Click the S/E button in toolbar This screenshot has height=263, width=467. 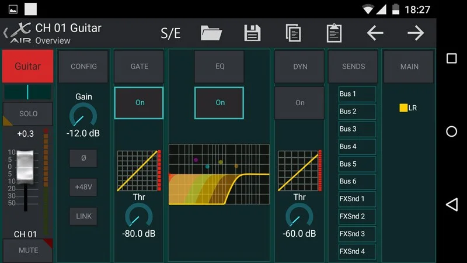(170, 33)
